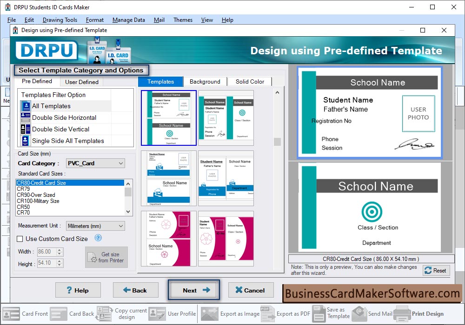This screenshot has height=325, width=465.
Task: Decrease Width with spinner down arrow
Action: [x=60, y=253]
